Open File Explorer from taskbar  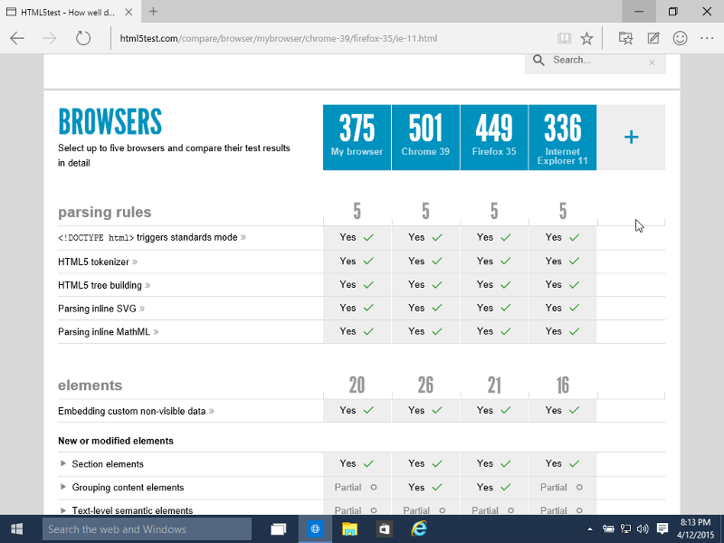pyautogui.click(x=349, y=529)
